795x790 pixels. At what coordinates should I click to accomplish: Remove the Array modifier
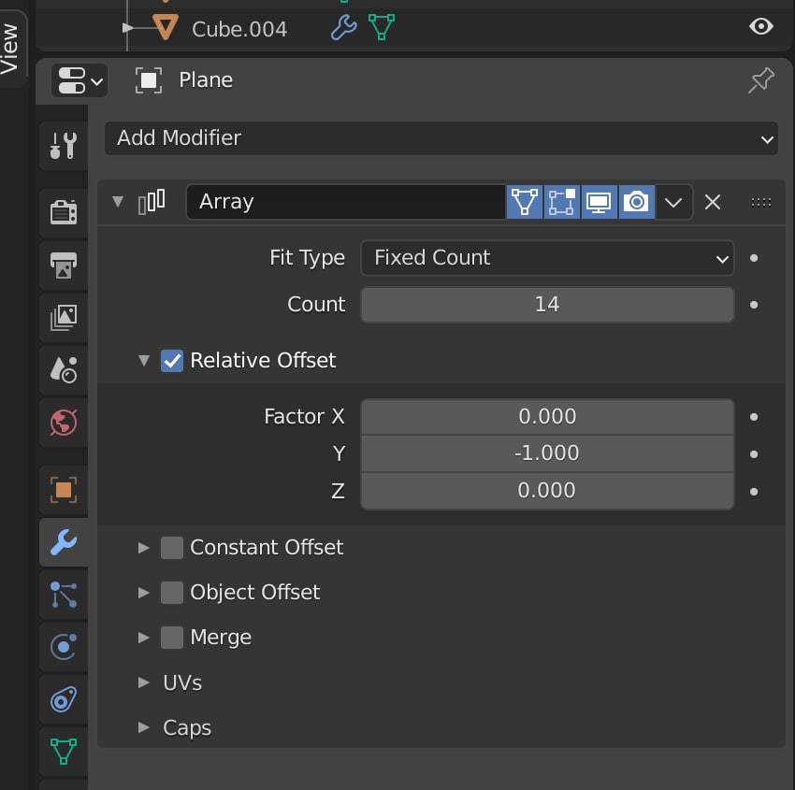(713, 202)
